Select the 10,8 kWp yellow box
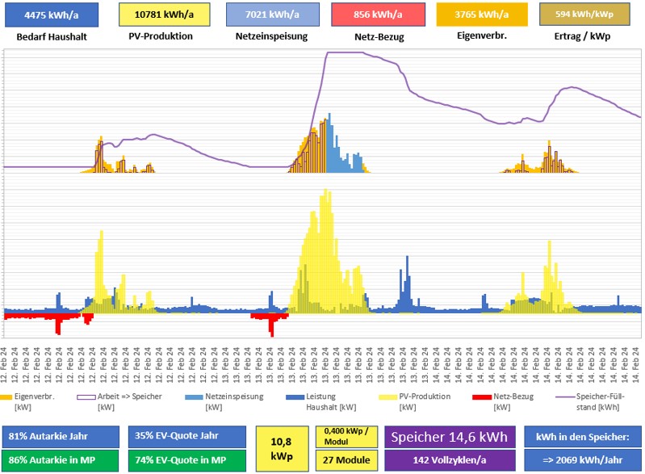This screenshot has width=645, height=474. (280, 448)
